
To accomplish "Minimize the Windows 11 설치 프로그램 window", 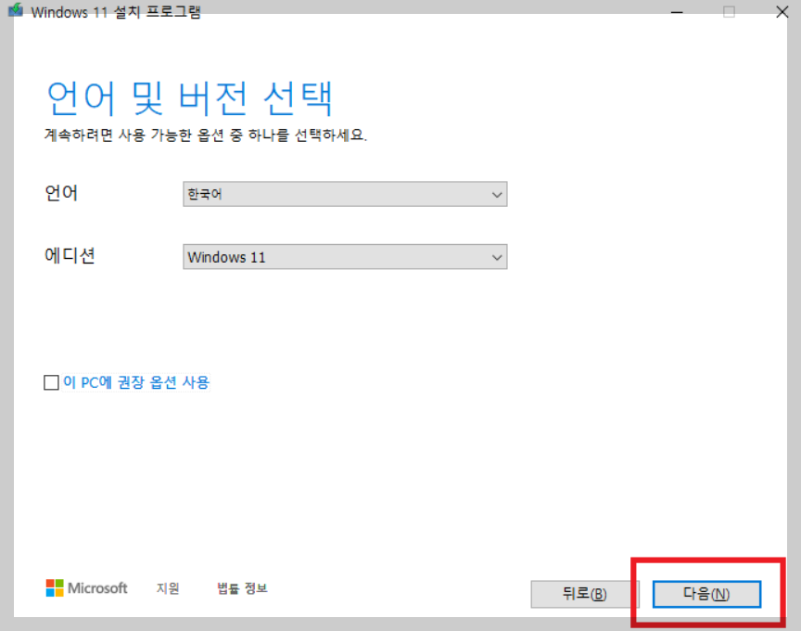I will [677, 12].
